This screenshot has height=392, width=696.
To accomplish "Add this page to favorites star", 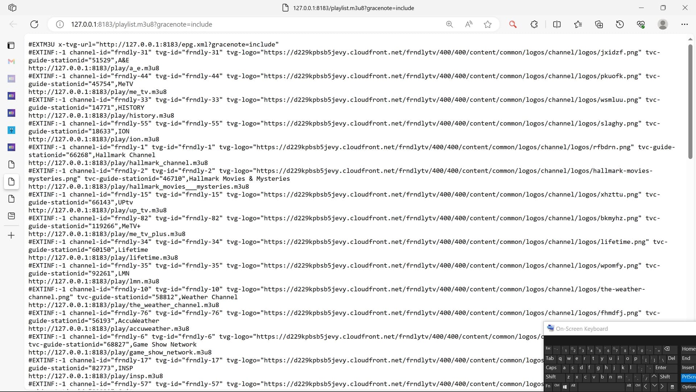I will coord(488,24).
